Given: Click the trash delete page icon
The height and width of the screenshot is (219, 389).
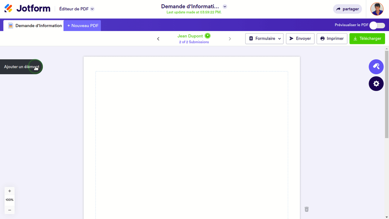Looking at the screenshot, I should pyautogui.click(x=307, y=209).
